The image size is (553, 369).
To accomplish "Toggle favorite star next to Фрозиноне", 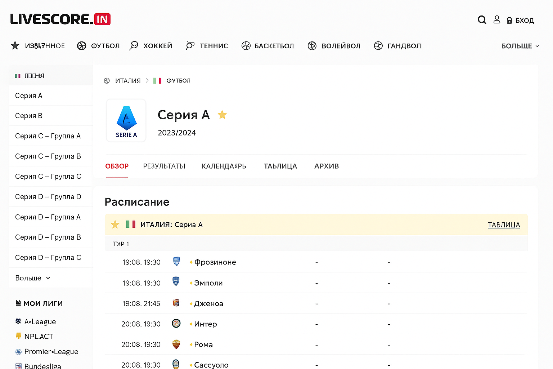I will [x=190, y=262].
